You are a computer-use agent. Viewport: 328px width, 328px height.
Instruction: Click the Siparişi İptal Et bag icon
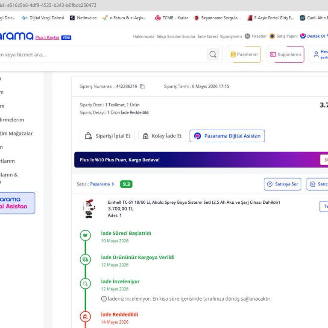click(x=88, y=136)
